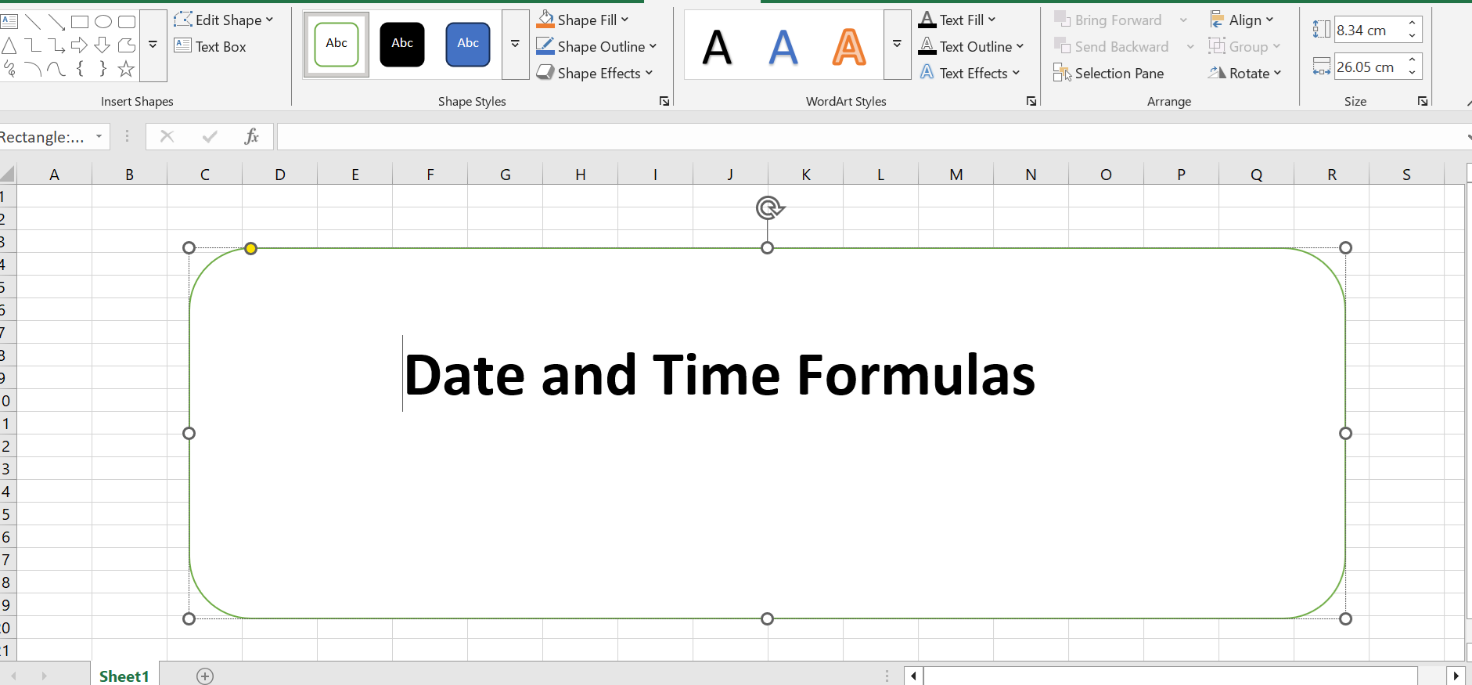Screen dimensions: 1472x685
Task: Increase shape height with up stepper
Action: (x=1412, y=23)
